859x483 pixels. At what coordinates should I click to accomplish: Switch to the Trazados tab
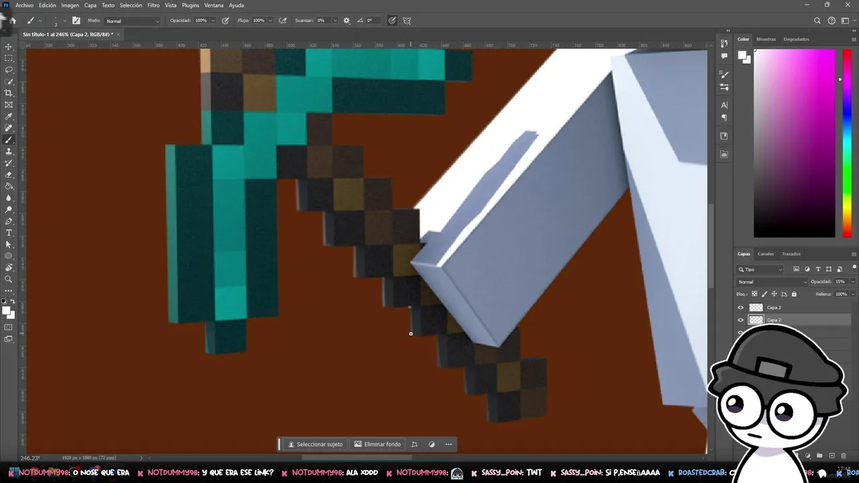click(791, 254)
